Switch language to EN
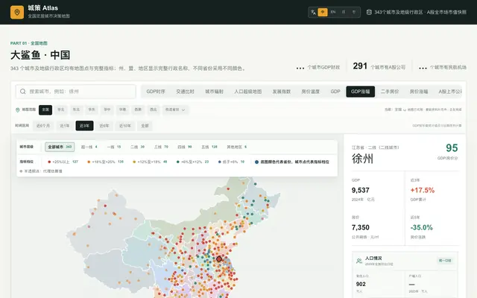 click(333, 12)
